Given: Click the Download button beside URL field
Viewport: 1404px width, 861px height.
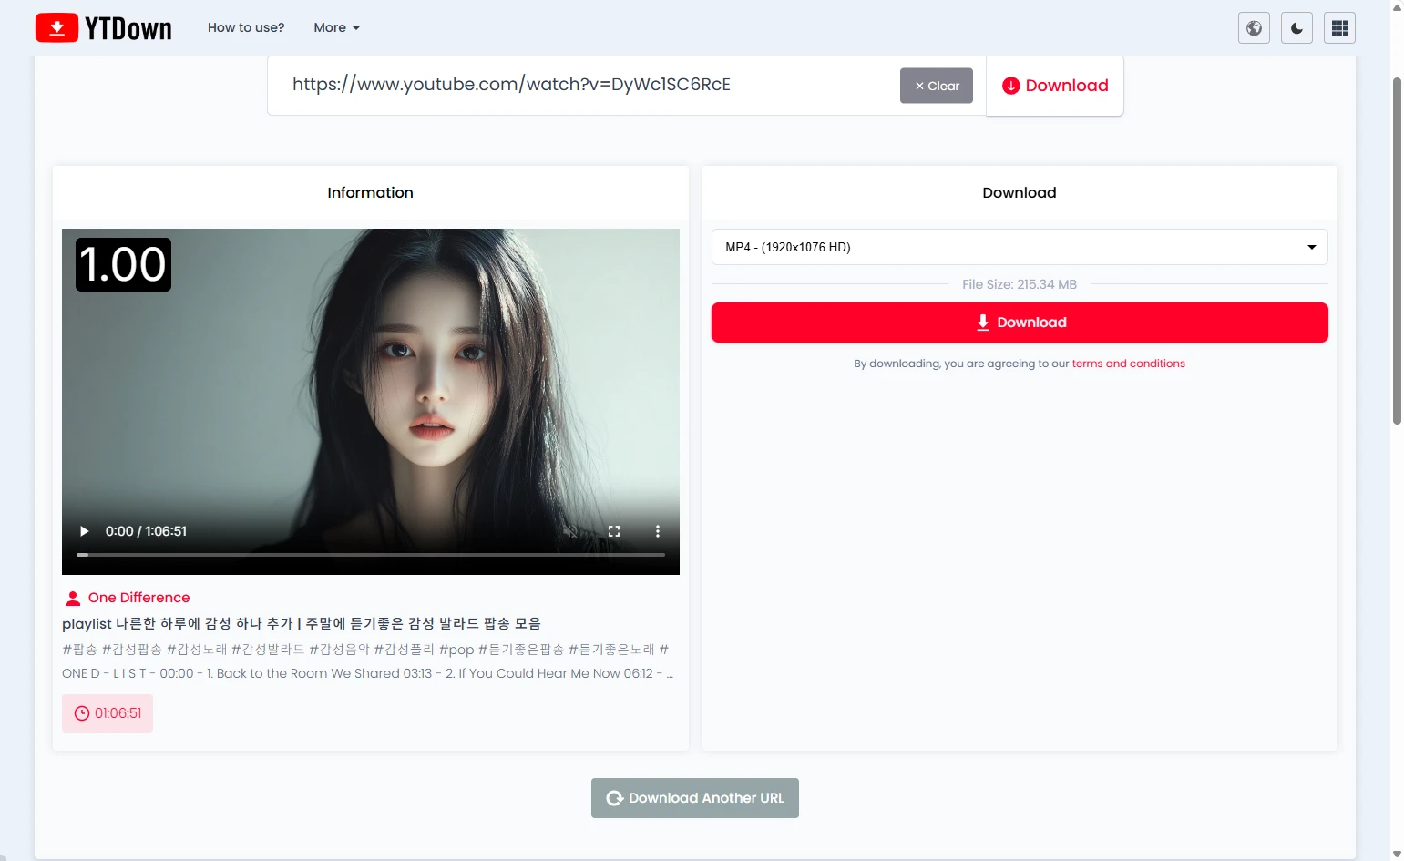Looking at the screenshot, I should [1055, 86].
